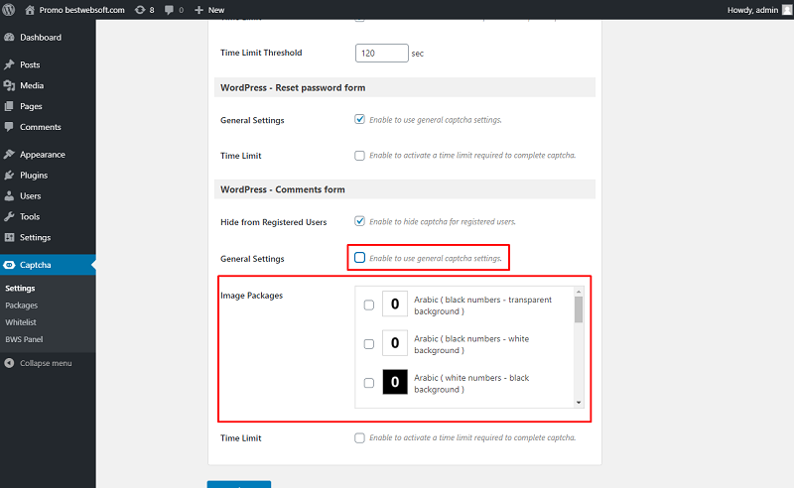Click the Collapse menu arrow icon

click(x=9, y=363)
